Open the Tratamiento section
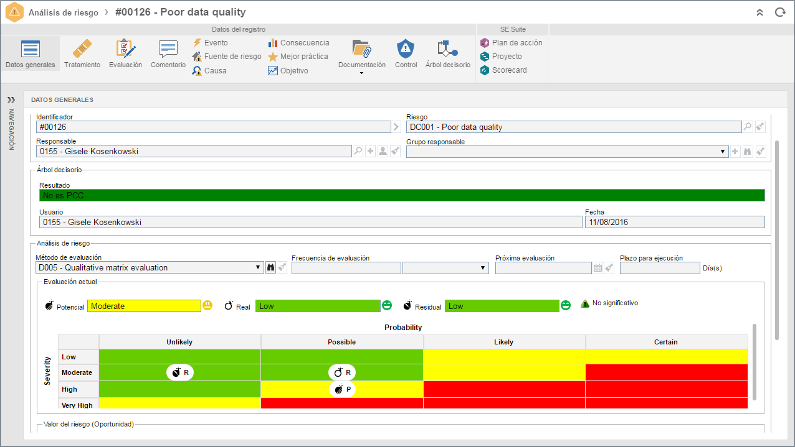This screenshot has width=795, height=447. [x=82, y=53]
